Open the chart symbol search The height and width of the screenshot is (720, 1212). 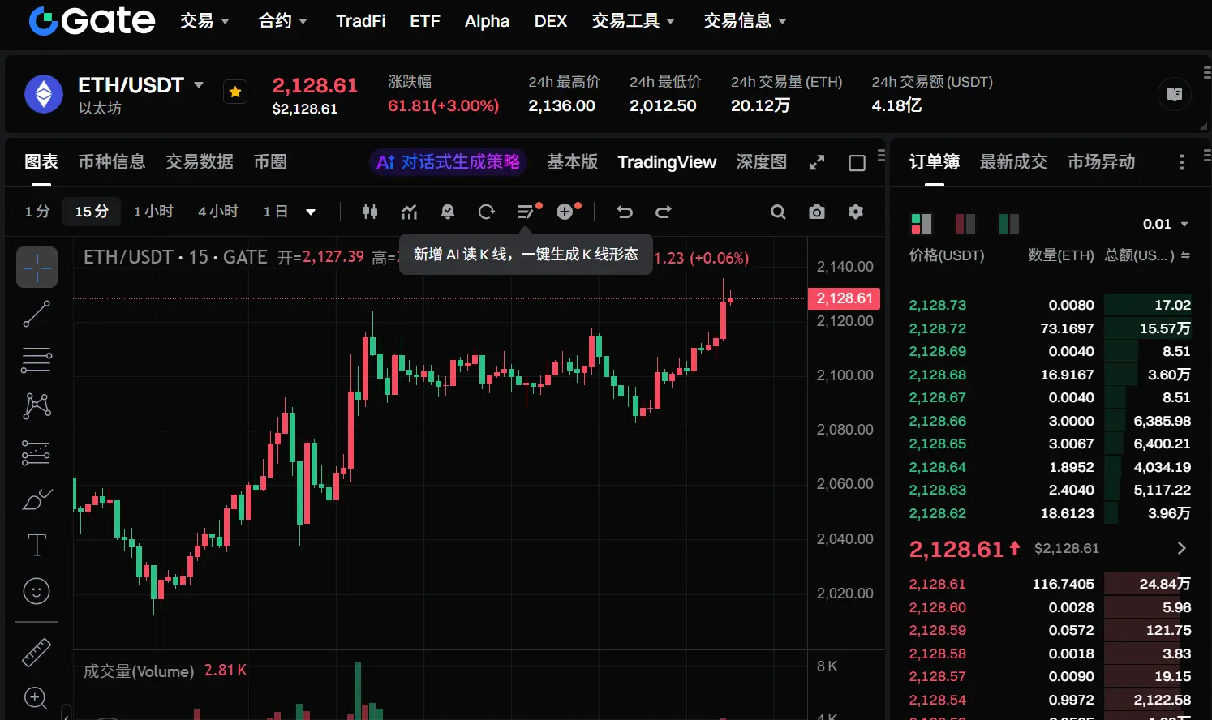point(778,212)
